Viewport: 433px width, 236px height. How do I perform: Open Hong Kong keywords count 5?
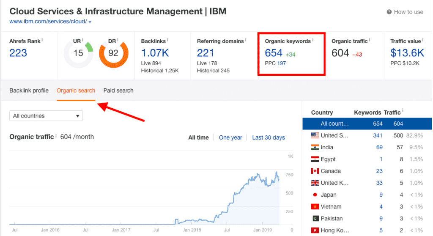(381, 230)
